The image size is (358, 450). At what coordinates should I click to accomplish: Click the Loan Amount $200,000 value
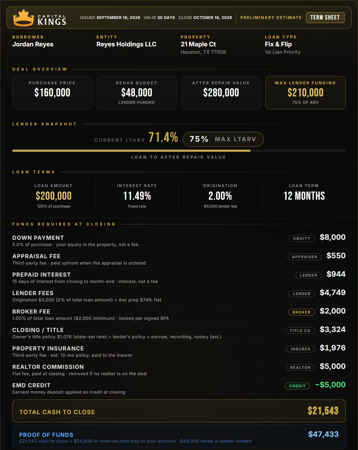pyautogui.click(x=54, y=196)
